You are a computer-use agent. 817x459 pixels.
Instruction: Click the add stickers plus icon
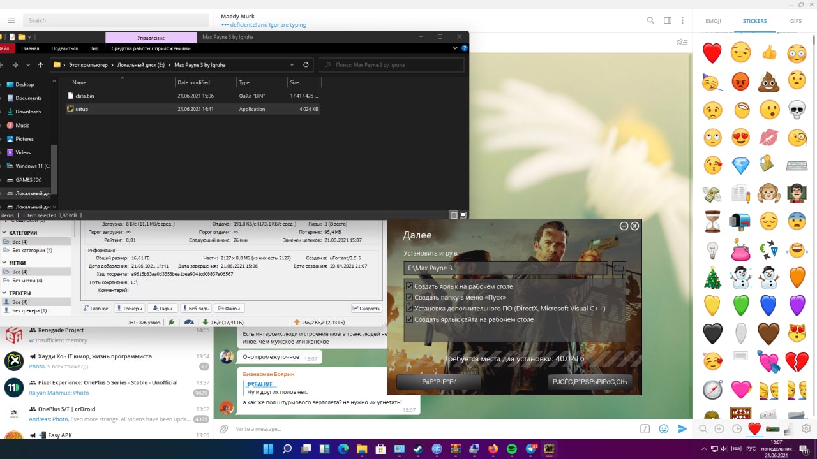719,429
